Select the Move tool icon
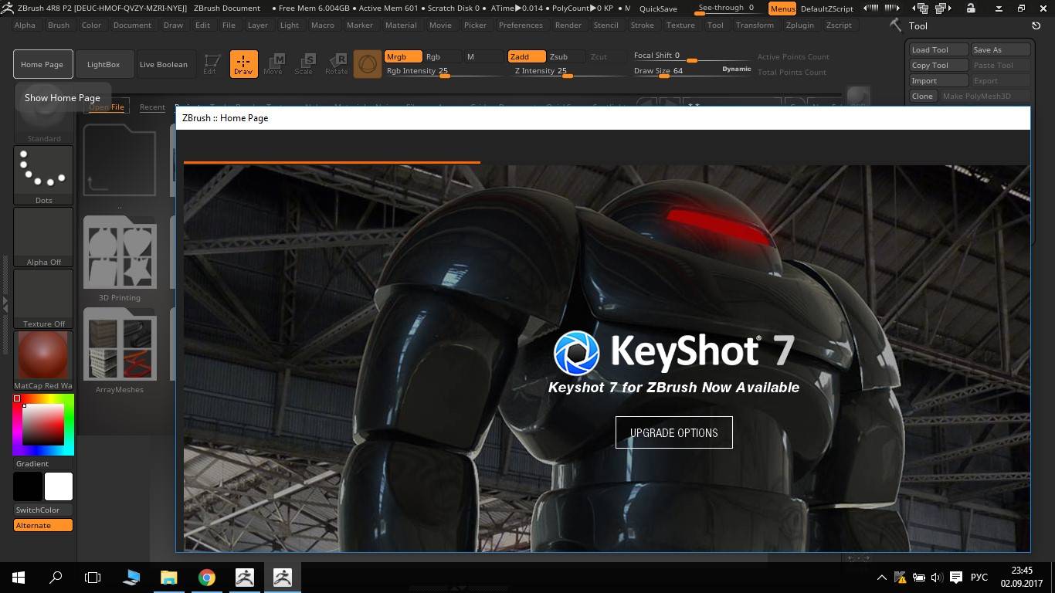The height and width of the screenshot is (593, 1055). (x=273, y=64)
